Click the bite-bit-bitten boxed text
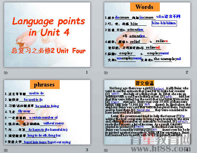 (x=164, y=23)
